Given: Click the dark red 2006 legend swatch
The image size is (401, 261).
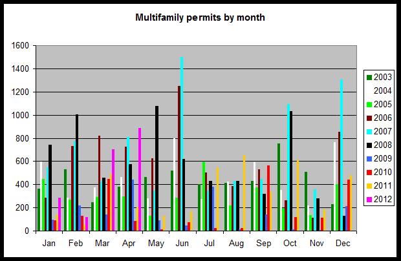Looking at the screenshot, I should 369,116.
